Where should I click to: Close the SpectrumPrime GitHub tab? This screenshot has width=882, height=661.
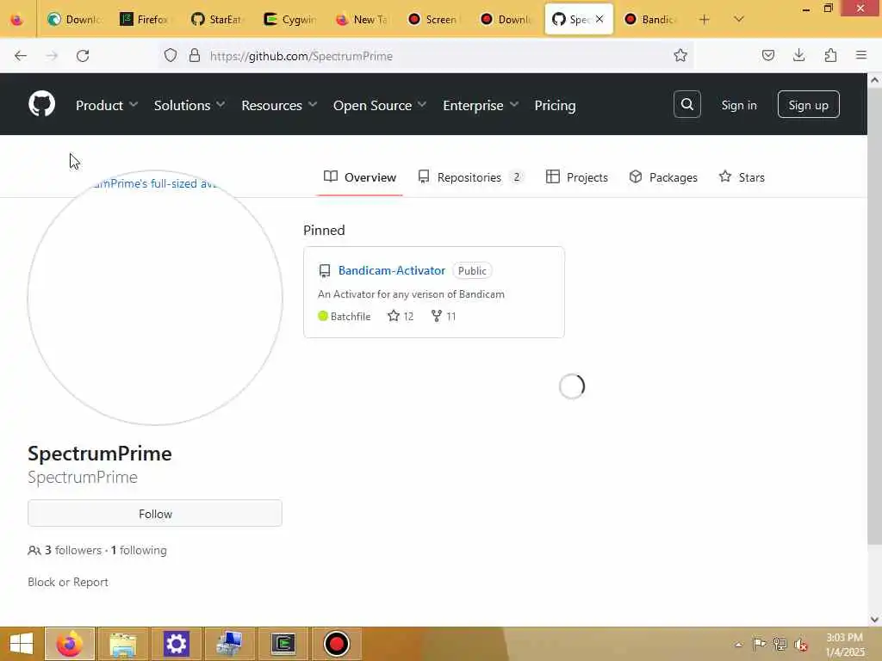(x=599, y=19)
